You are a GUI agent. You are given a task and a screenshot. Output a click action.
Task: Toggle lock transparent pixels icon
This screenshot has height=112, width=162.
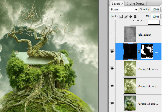[x=121, y=16]
